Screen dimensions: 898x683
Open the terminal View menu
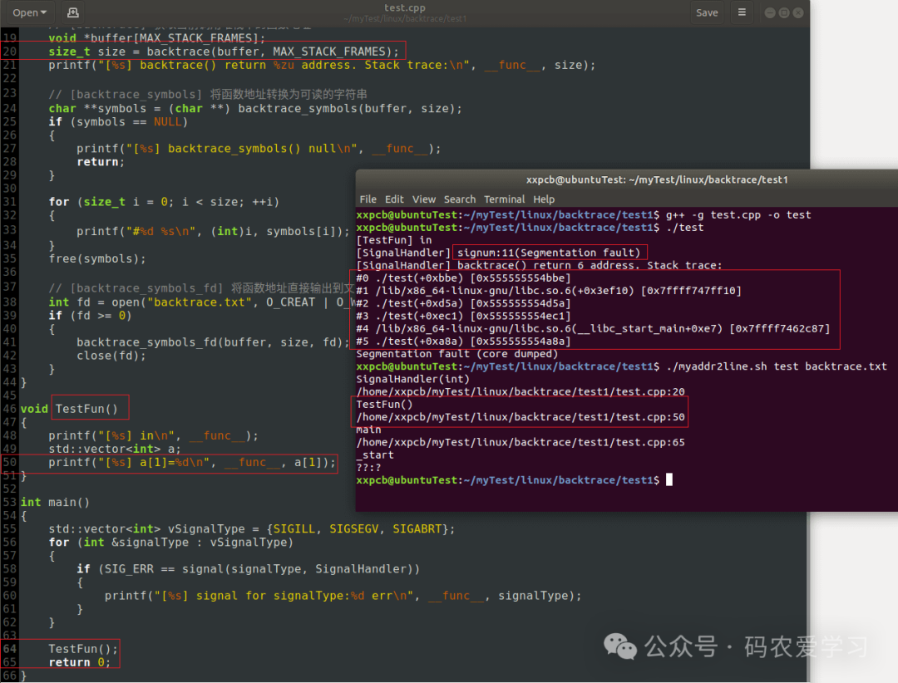point(424,199)
